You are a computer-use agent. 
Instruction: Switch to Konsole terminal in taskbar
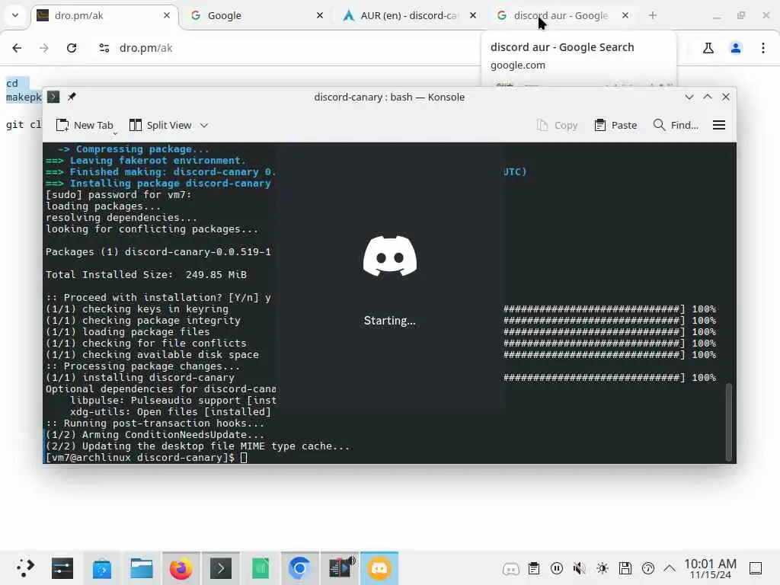(x=220, y=568)
